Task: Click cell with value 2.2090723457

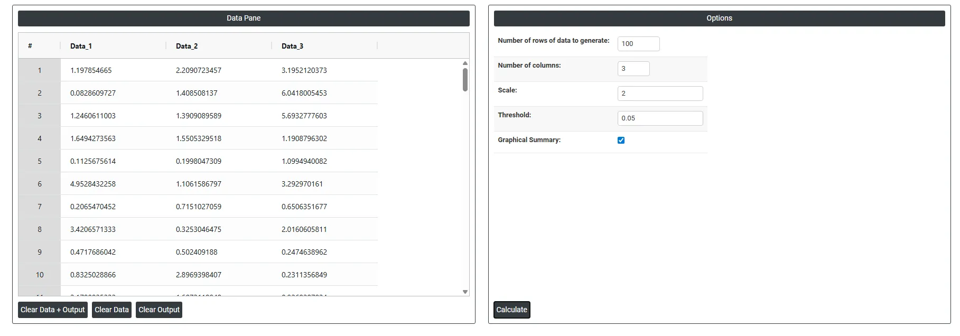Action: (x=219, y=70)
